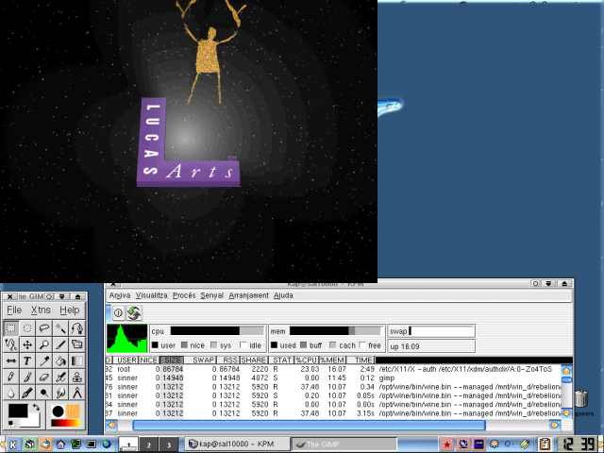Open the File menu in GIMP
The height and width of the screenshot is (453, 604).
pyautogui.click(x=14, y=310)
